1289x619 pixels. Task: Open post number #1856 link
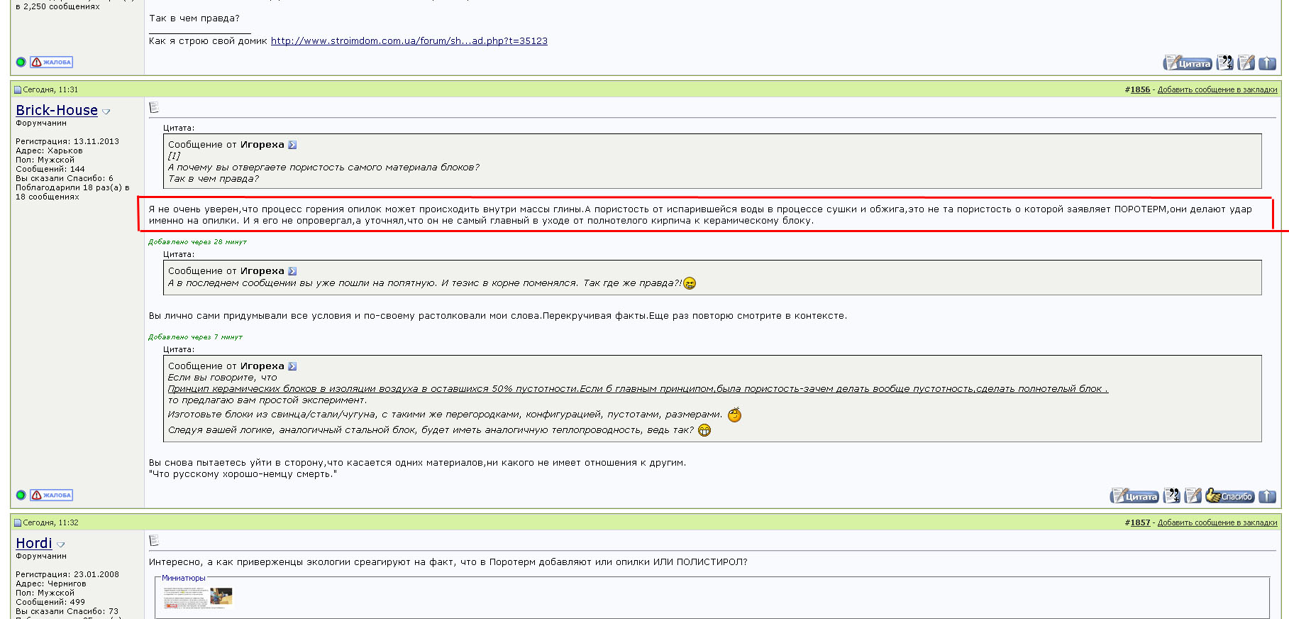click(1140, 89)
